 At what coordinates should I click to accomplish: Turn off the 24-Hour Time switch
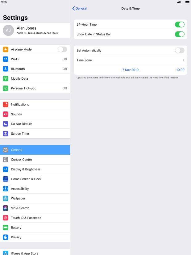click(x=180, y=25)
